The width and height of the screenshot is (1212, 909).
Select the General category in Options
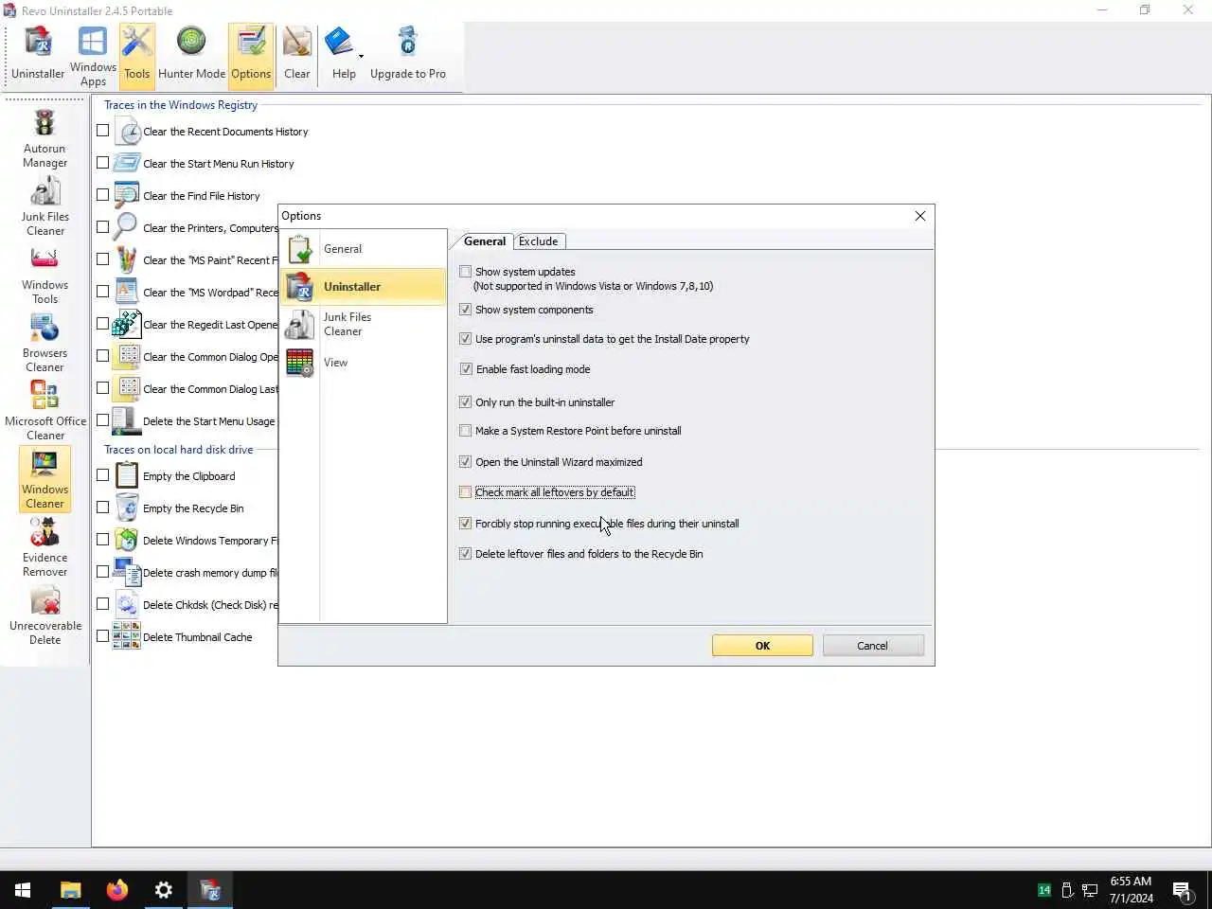(x=364, y=249)
